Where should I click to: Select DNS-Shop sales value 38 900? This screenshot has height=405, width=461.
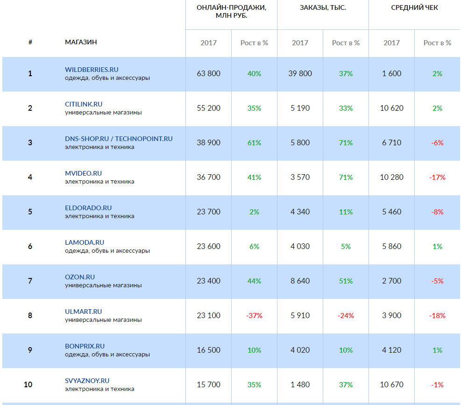[208, 142]
